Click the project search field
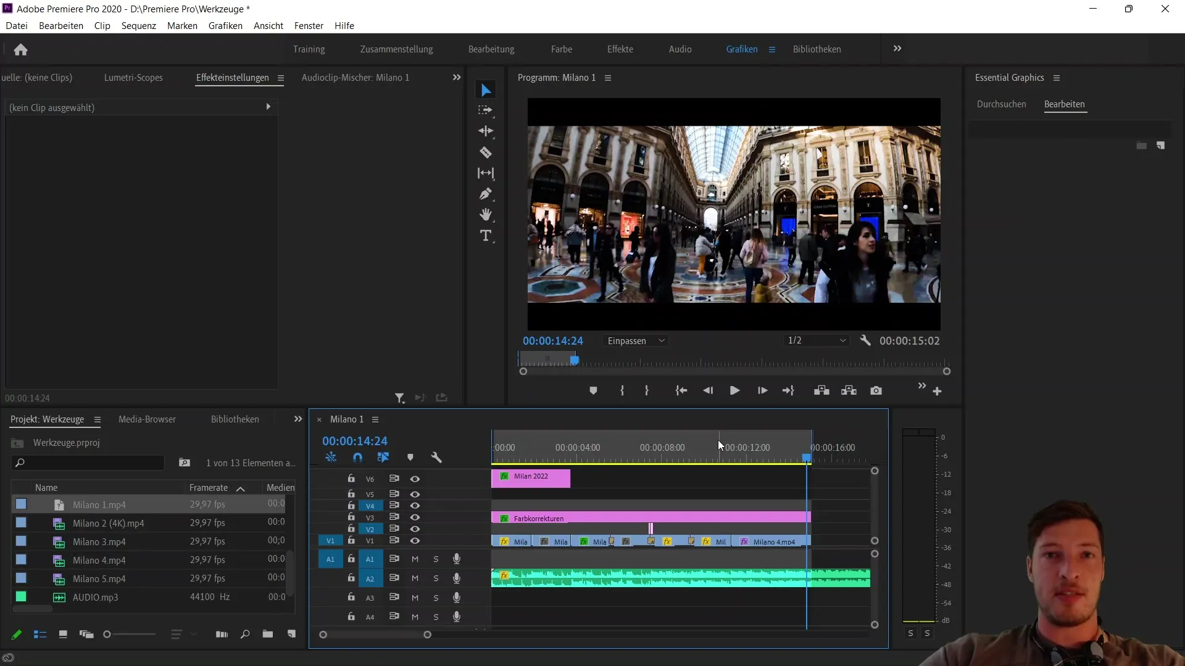Viewport: 1185px width, 666px height. (88, 463)
